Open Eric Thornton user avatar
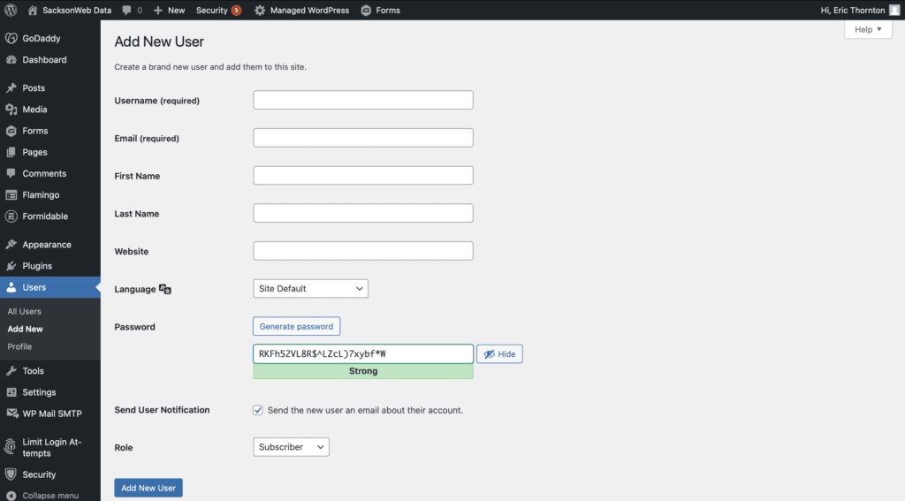 pos(894,10)
